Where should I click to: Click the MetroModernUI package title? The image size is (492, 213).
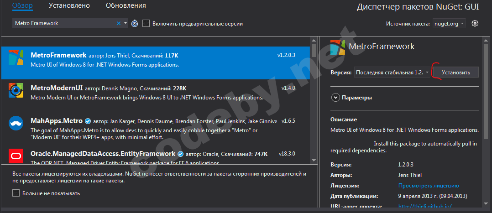[x=57, y=88]
